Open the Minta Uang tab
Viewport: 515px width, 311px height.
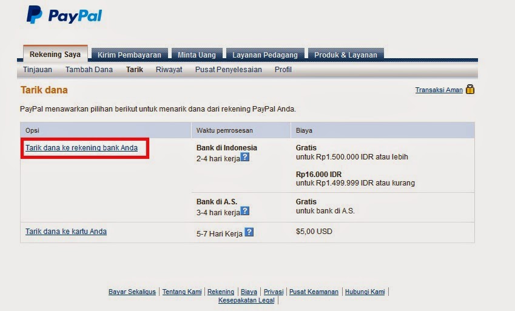coord(197,55)
